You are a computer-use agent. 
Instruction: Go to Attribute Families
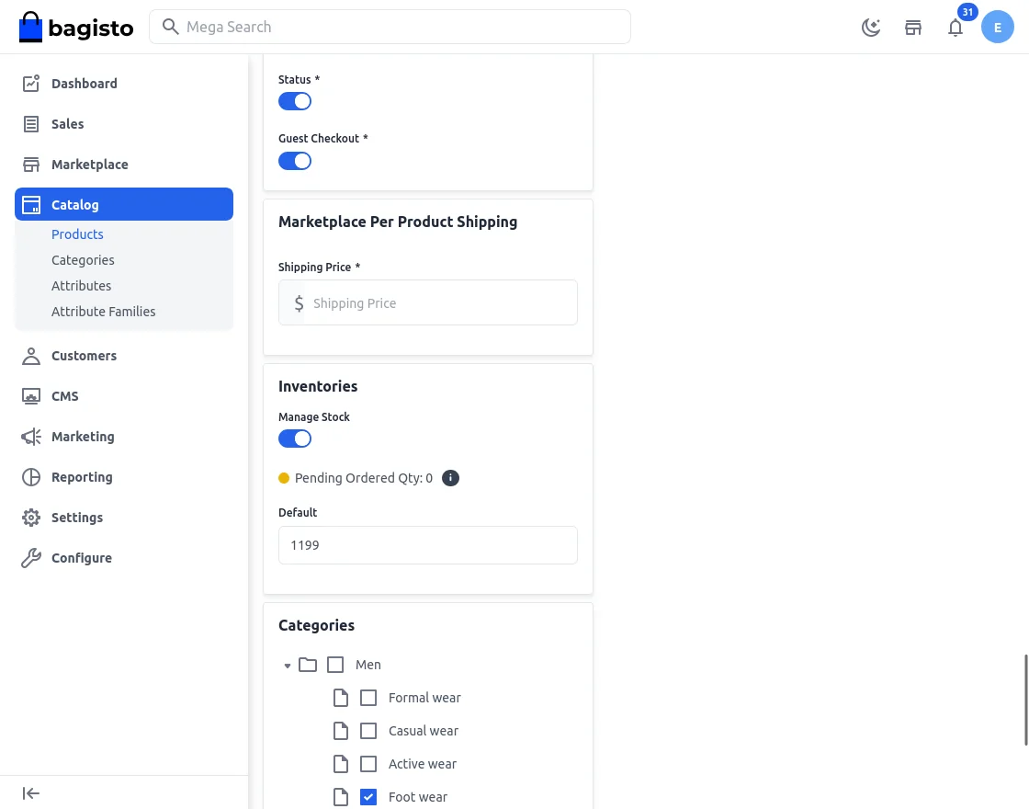click(103, 312)
